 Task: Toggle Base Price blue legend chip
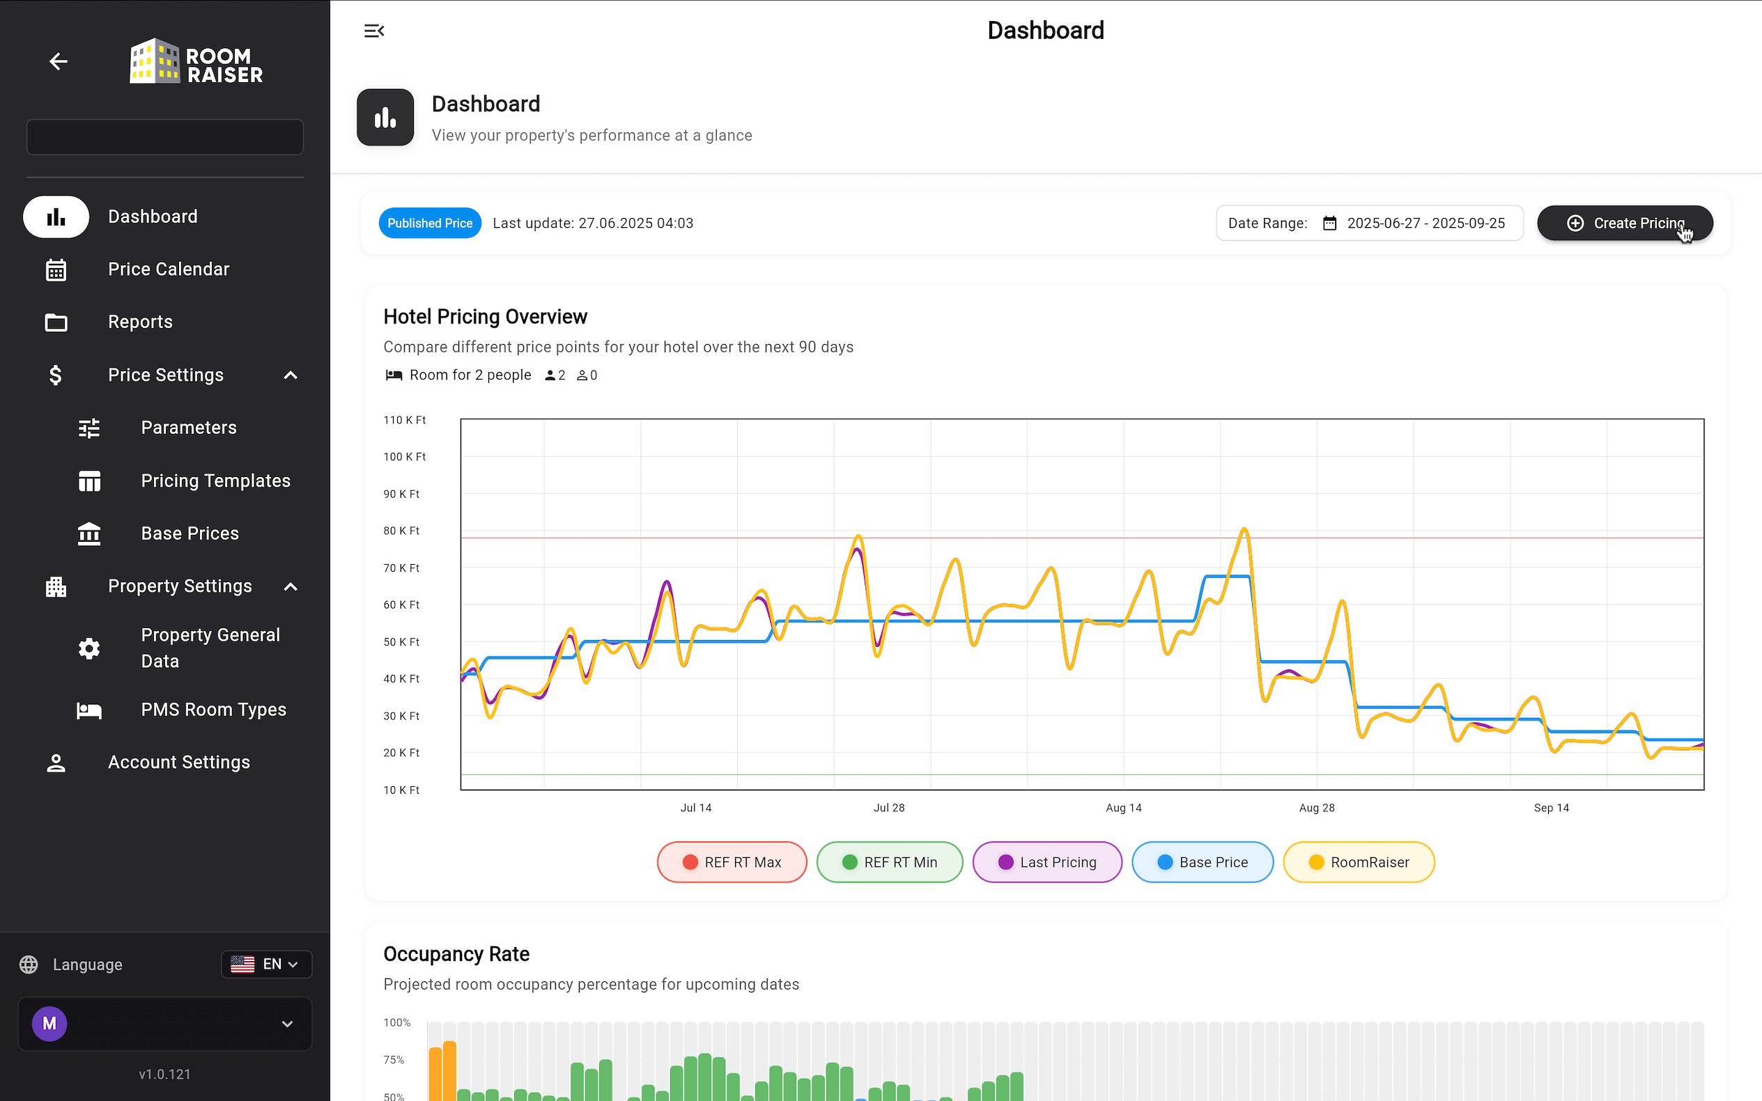[1202, 862]
